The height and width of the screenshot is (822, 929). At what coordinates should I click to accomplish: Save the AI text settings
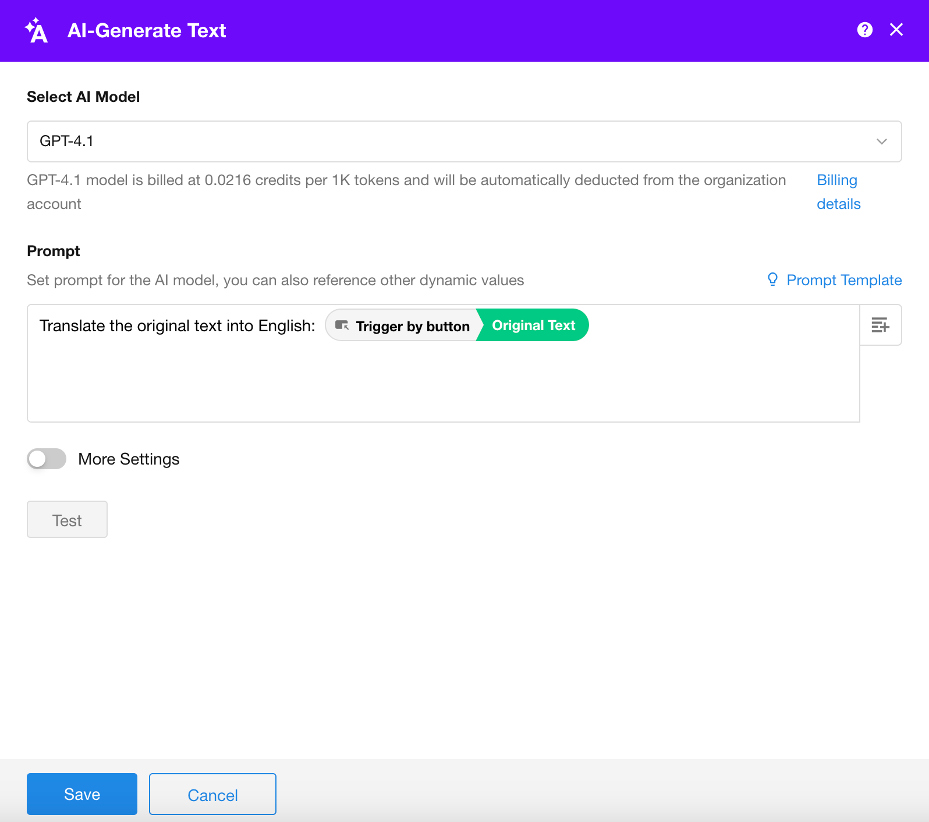click(x=82, y=794)
